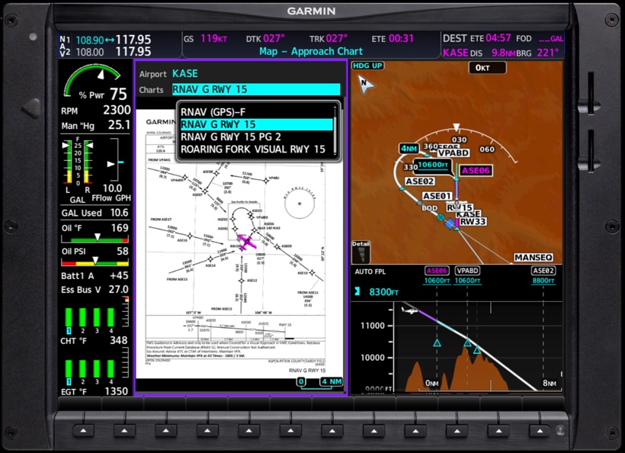Viewport: 625px width, 453px height.
Task: Click the 0KT wind indicator box
Action: [488, 67]
